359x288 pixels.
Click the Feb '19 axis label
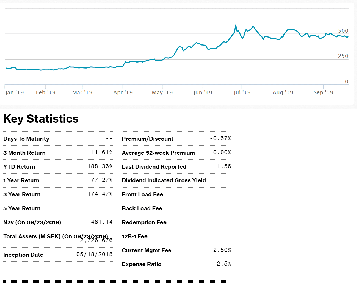click(46, 92)
